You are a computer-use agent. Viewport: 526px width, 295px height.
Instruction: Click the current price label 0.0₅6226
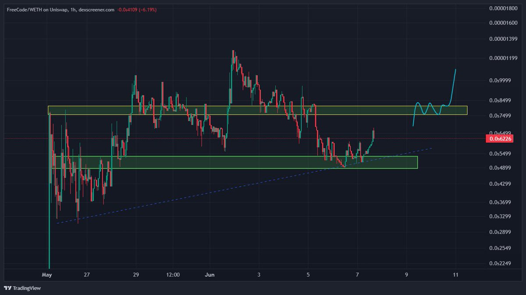coord(500,139)
